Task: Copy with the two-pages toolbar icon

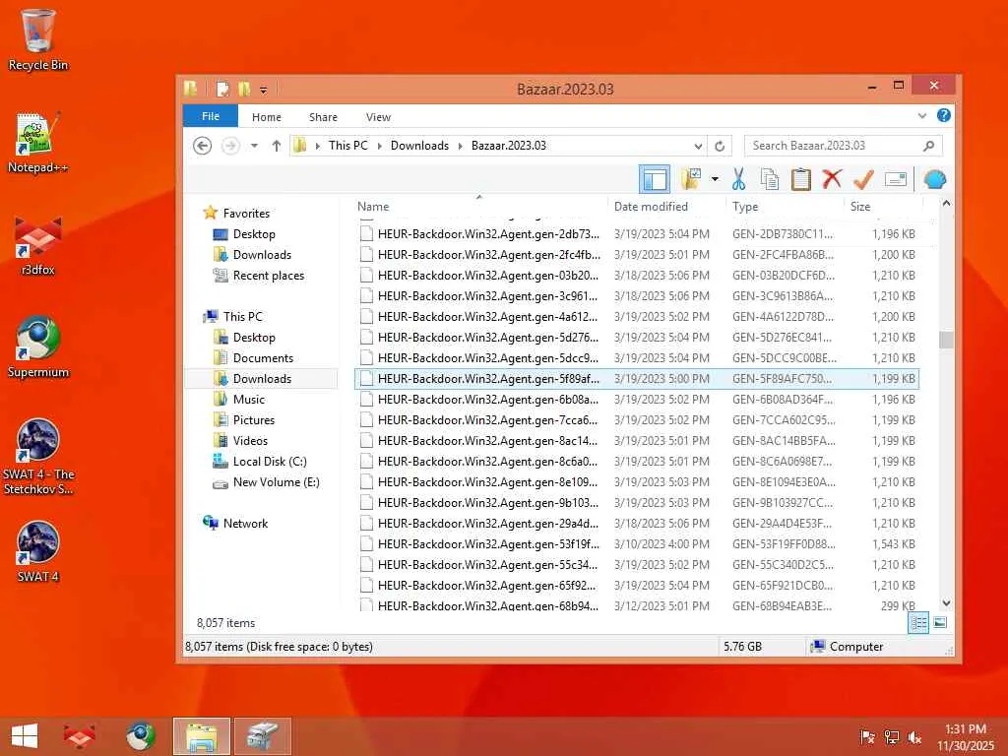Action: (x=770, y=179)
